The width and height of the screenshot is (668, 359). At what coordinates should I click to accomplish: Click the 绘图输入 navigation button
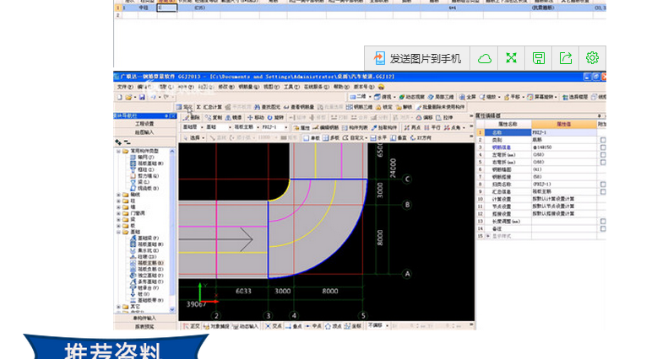(145, 132)
